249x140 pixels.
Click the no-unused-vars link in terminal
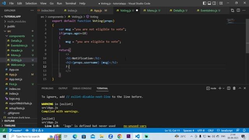[x=135, y=126]
